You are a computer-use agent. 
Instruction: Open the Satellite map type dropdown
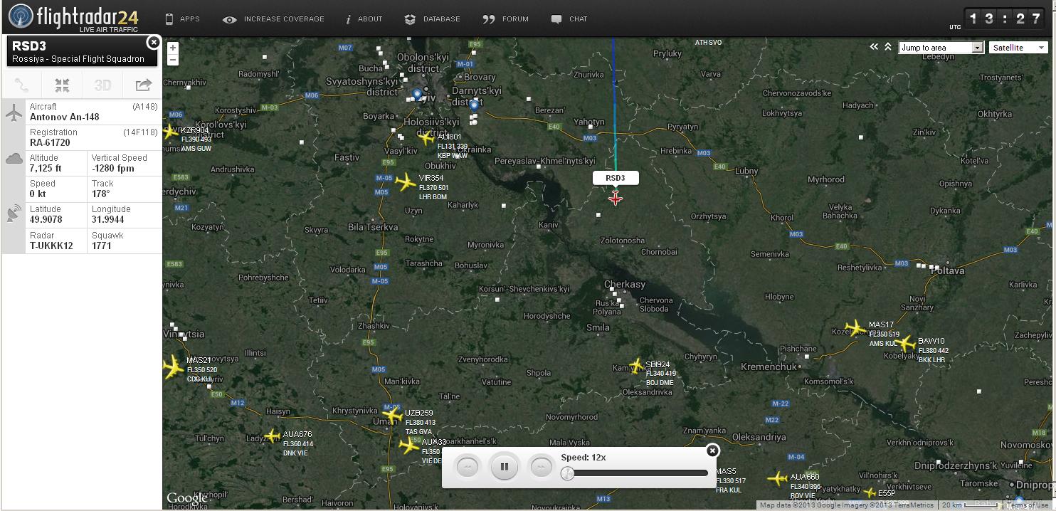pos(1018,48)
